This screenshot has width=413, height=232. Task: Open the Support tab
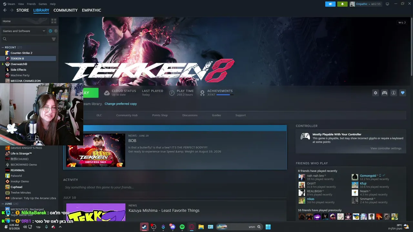tap(240, 115)
